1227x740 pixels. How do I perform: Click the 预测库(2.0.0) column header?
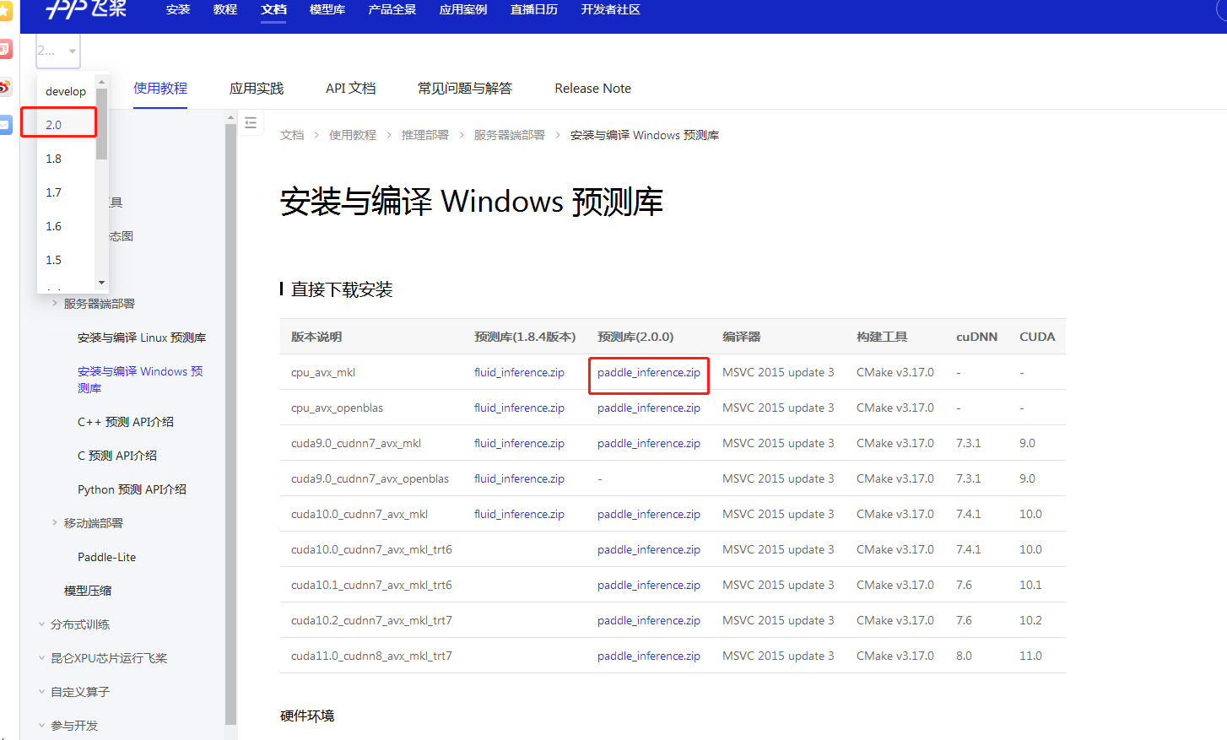pos(635,337)
